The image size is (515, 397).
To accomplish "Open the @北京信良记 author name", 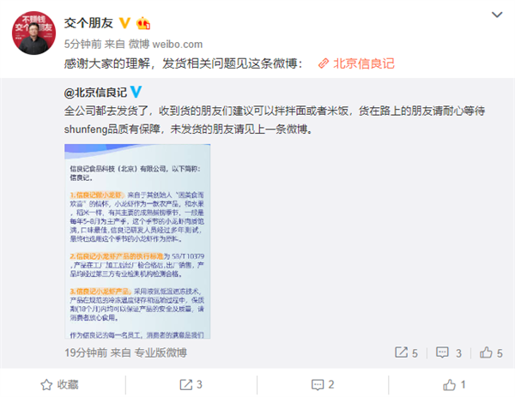I will coord(95,93).
